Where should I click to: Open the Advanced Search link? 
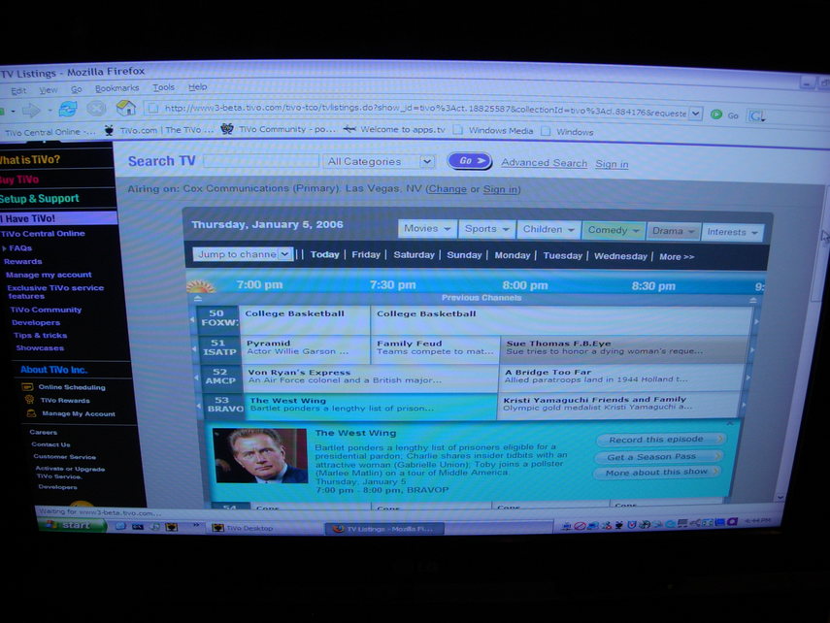[545, 163]
